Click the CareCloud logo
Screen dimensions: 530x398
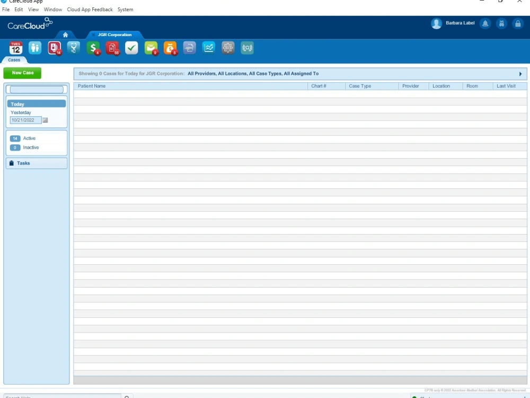(x=30, y=24)
